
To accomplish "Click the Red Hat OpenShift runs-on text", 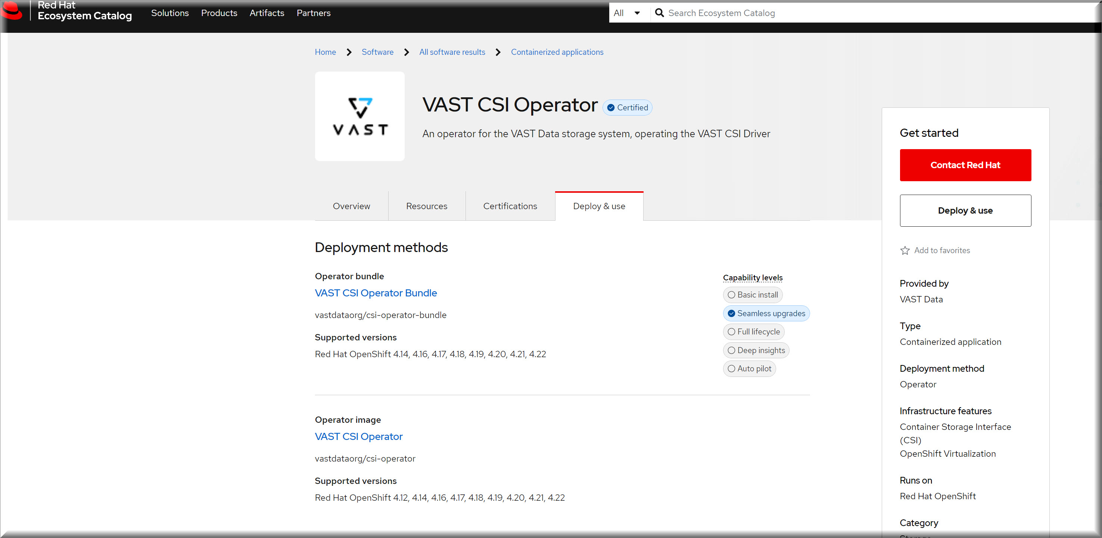I will coord(938,497).
